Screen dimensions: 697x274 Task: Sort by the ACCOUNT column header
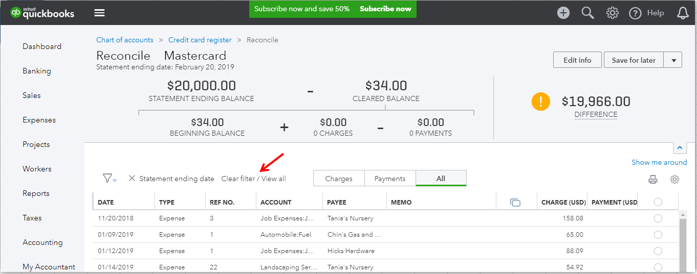click(276, 203)
